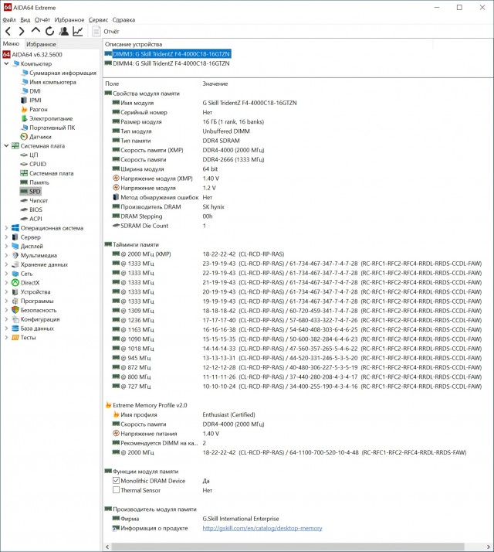
Task: Expand the Тесты tree node
Action: click(x=6, y=338)
